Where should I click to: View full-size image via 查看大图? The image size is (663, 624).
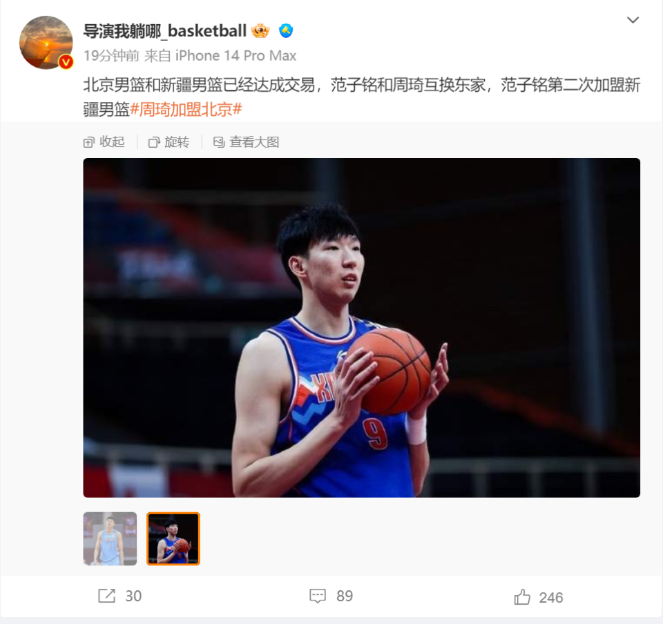246,142
